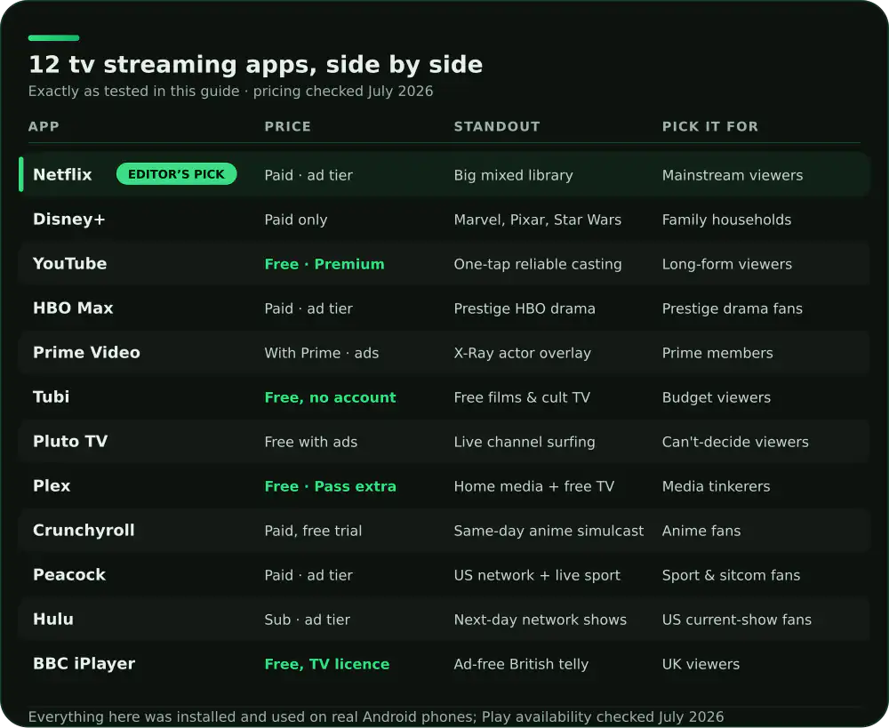Click Netflix's 'Paid · ad tier' price

[x=308, y=175]
